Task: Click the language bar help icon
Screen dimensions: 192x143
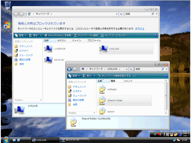Action: (x=180, y=135)
